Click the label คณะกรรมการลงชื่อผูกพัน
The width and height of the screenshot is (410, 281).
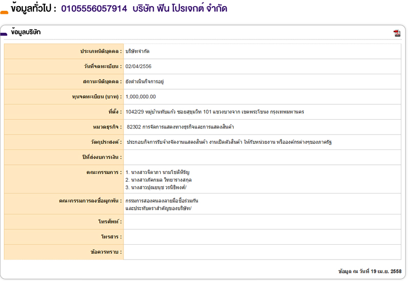click(x=91, y=201)
